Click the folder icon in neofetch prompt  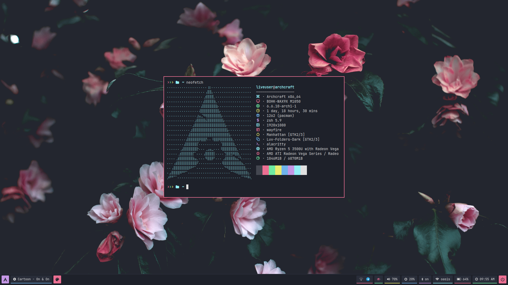(177, 82)
